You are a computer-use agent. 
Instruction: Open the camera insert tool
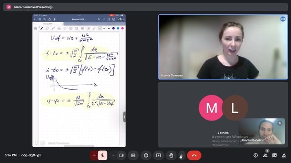pyautogui.click(x=82, y=28)
